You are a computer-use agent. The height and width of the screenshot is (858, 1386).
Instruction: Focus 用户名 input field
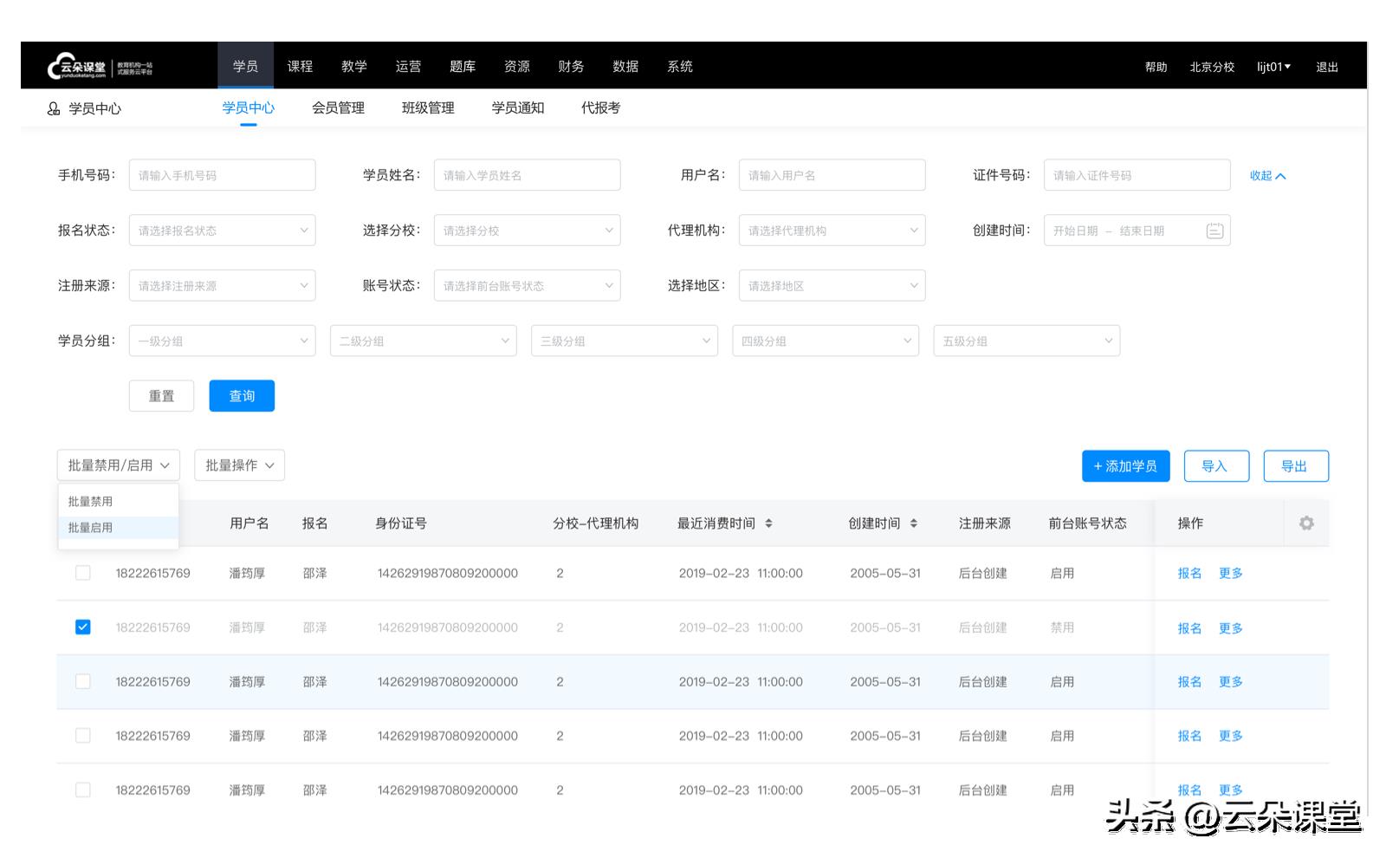pyautogui.click(x=832, y=175)
